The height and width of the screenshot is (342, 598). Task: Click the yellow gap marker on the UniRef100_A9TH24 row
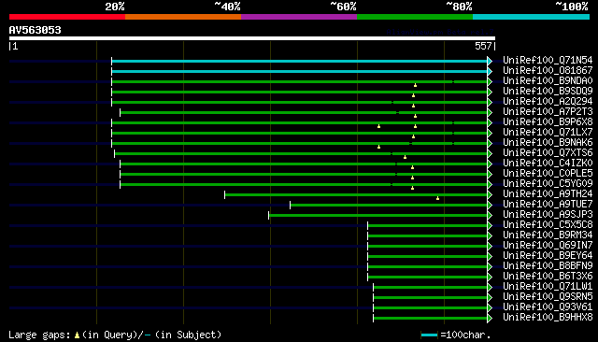click(x=438, y=198)
